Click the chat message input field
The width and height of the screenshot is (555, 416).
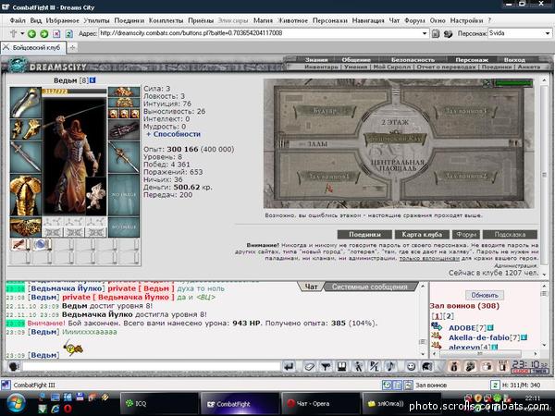click(x=152, y=366)
